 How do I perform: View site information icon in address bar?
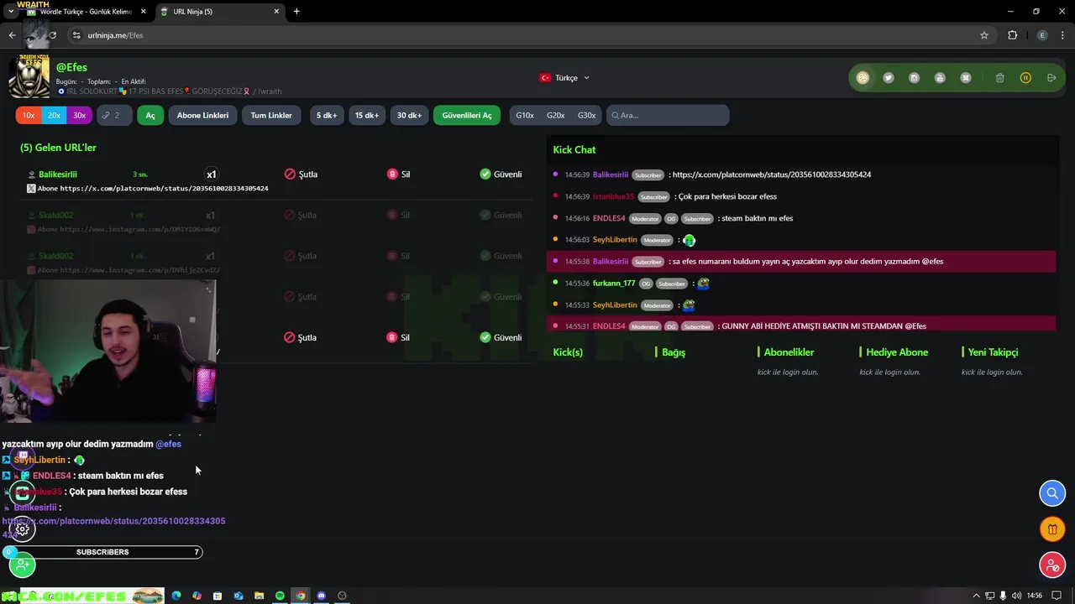[x=76, y=35]
